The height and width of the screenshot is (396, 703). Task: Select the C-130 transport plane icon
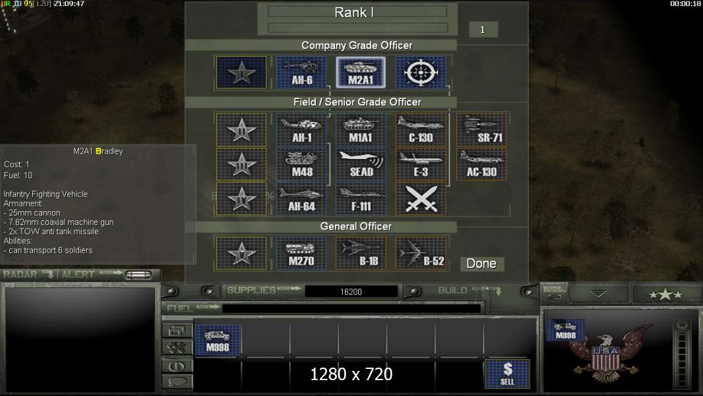(421, 129)
